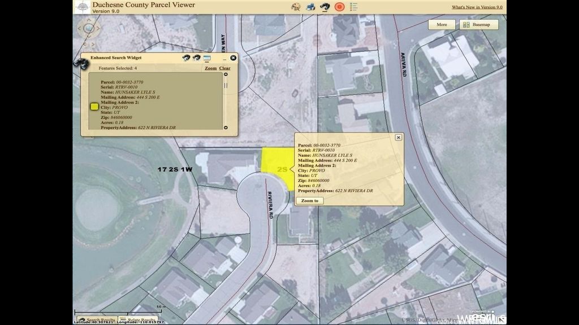Open the layer list legend icon
This screenshot has width=579, height=325.
pos(353,7)
